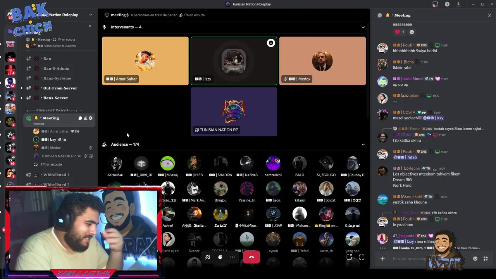Click TUNISIAN NATION RP speaker tile

(x=234, y=112)
